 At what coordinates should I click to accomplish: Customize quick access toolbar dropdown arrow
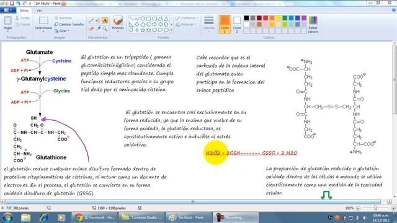30,4
